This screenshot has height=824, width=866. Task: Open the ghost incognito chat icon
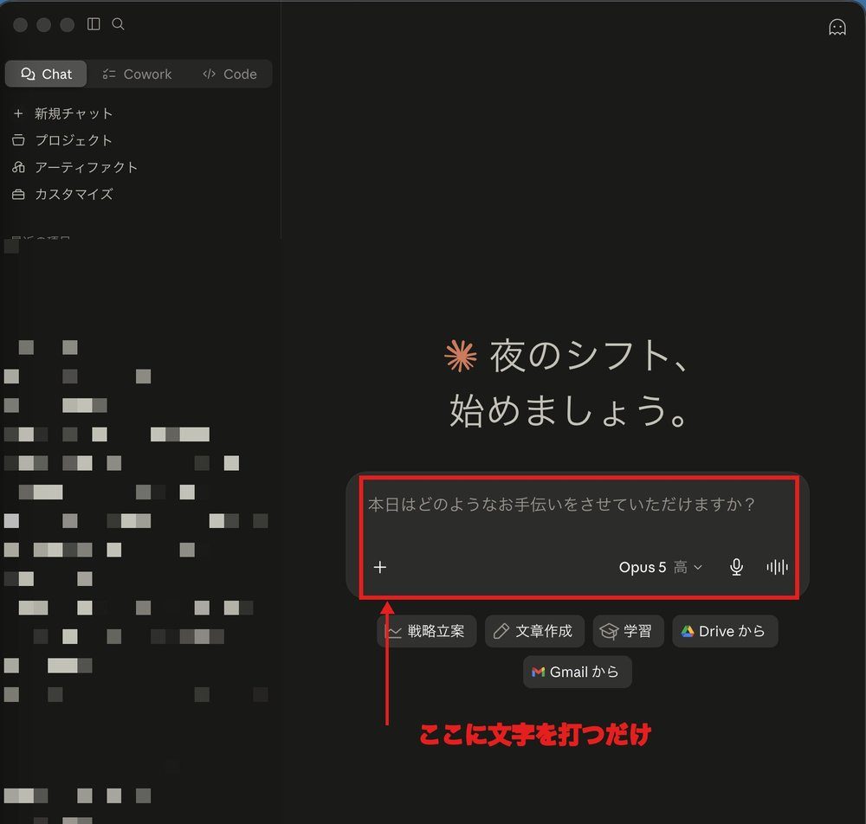[x=837, y=27]
